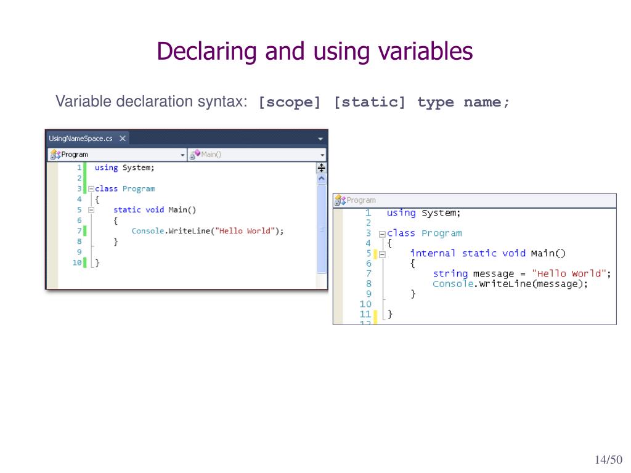This screenshot has height=473, width=631.
Task: Collapse static void Main() in left editor
Action: coord(91,210)
